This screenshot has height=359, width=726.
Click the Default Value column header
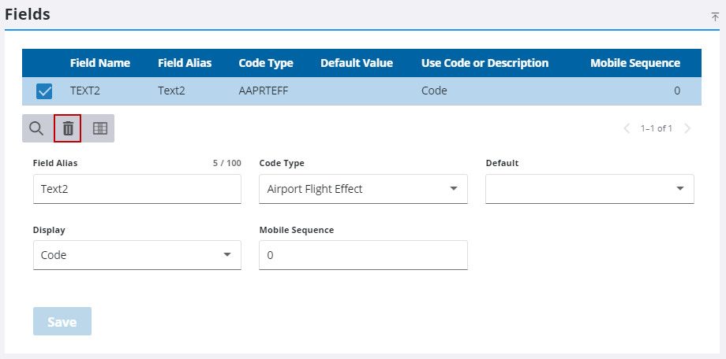357,63
